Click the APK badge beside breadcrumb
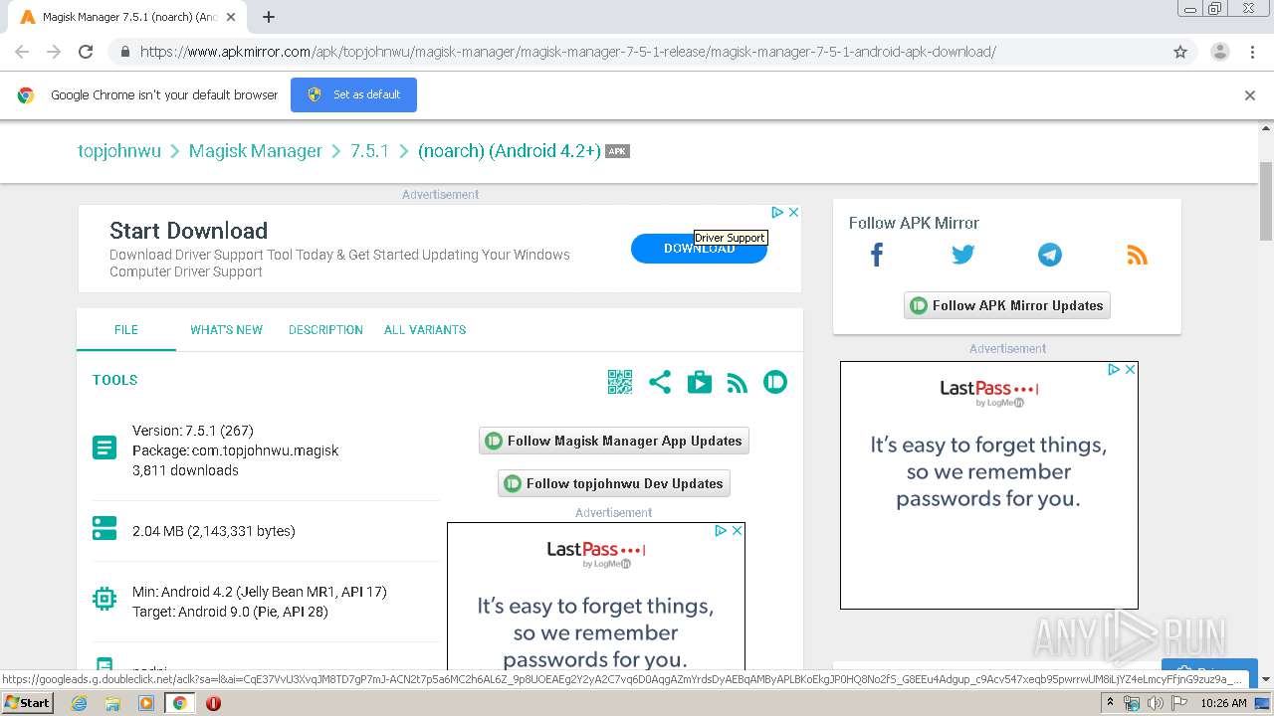Screen dimensions: 1274x716 click(x=618, y=151)
